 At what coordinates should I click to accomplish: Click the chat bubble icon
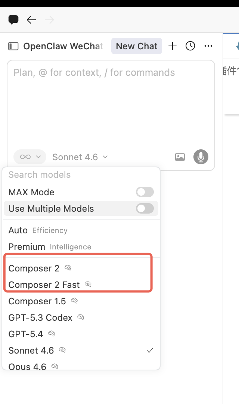13,20
